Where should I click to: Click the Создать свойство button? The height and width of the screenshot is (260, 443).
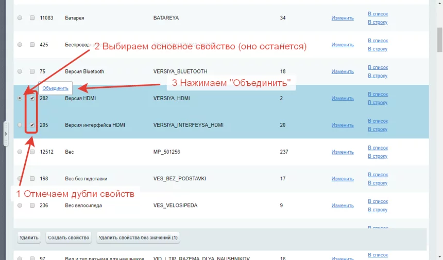click(69, 237)
